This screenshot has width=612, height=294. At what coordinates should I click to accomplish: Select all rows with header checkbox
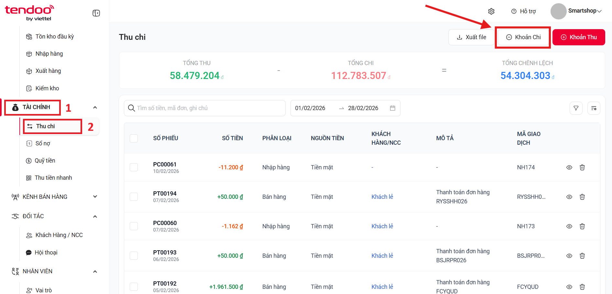point(134,138)
